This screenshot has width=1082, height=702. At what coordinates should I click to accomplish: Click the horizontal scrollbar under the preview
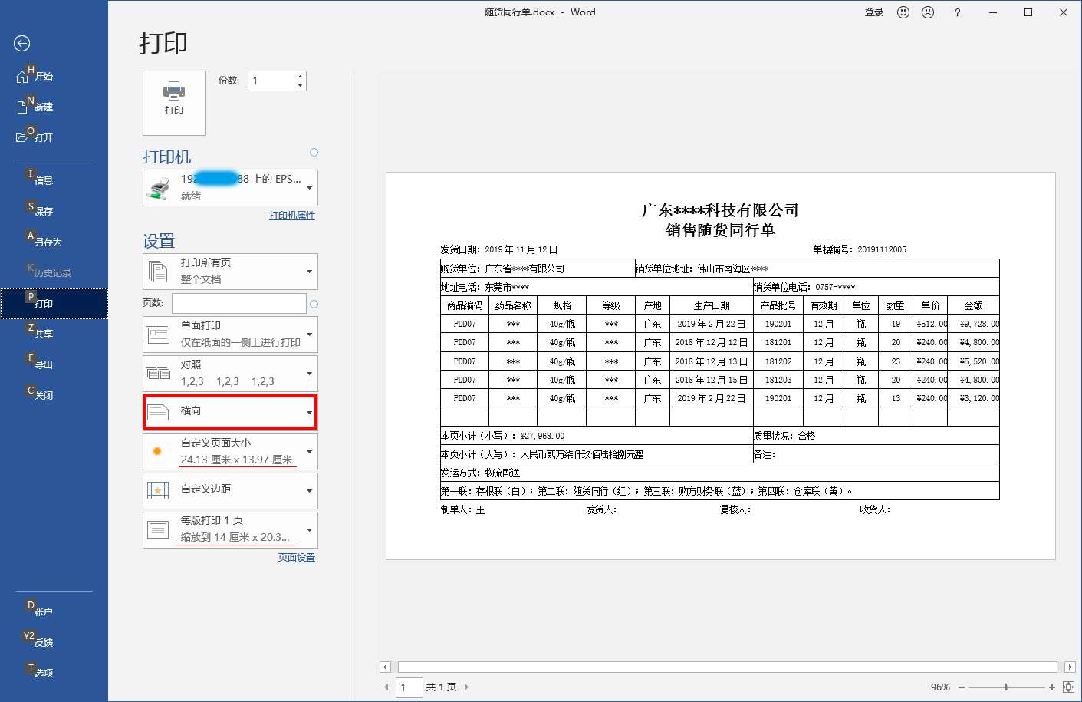click(x=727, y=667)
